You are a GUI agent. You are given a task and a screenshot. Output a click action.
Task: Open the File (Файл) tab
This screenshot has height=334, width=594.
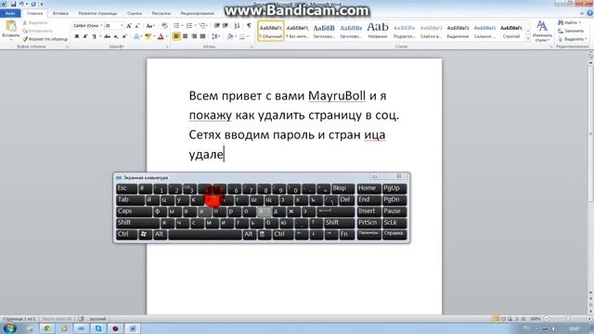click(x=10, y=13)
